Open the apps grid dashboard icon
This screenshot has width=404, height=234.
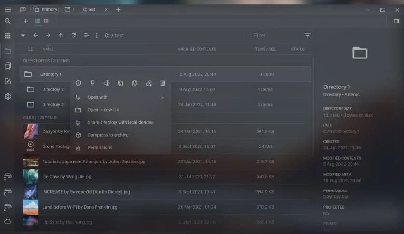(x=8, y=36)
